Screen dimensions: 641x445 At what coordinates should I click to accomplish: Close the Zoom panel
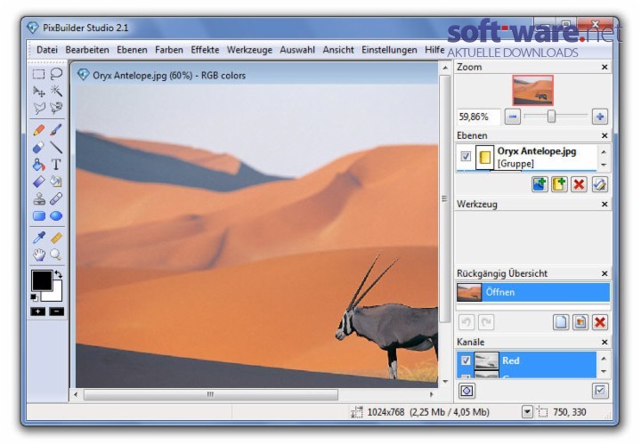pyautogui.click(x=604, y=67)
